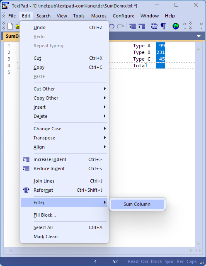This screenshot has width=206, height=266.
Task: Choose Sum Column from Filter submenu
Action: click(138, 204)
